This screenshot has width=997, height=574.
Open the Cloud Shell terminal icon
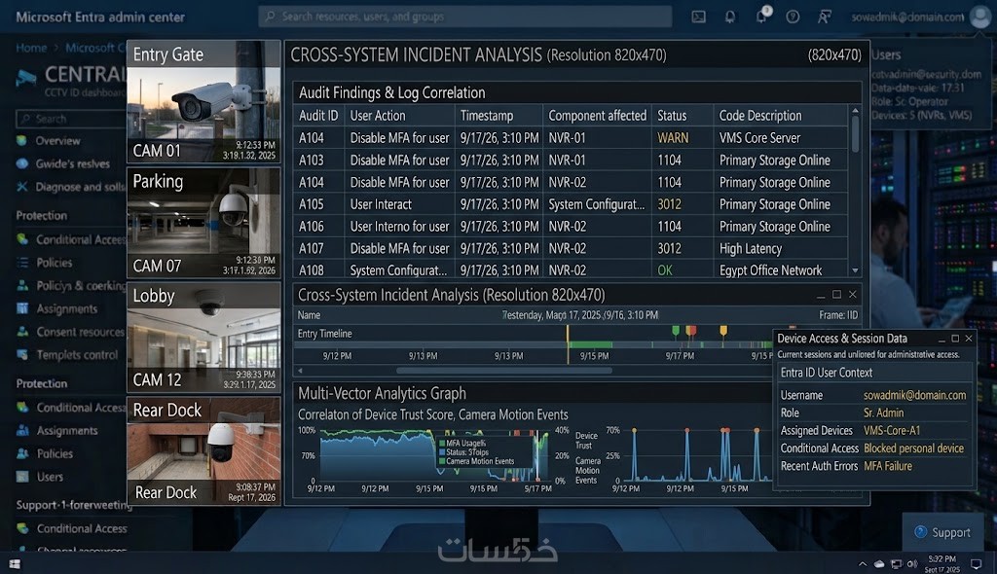click(x=698, y=18)
